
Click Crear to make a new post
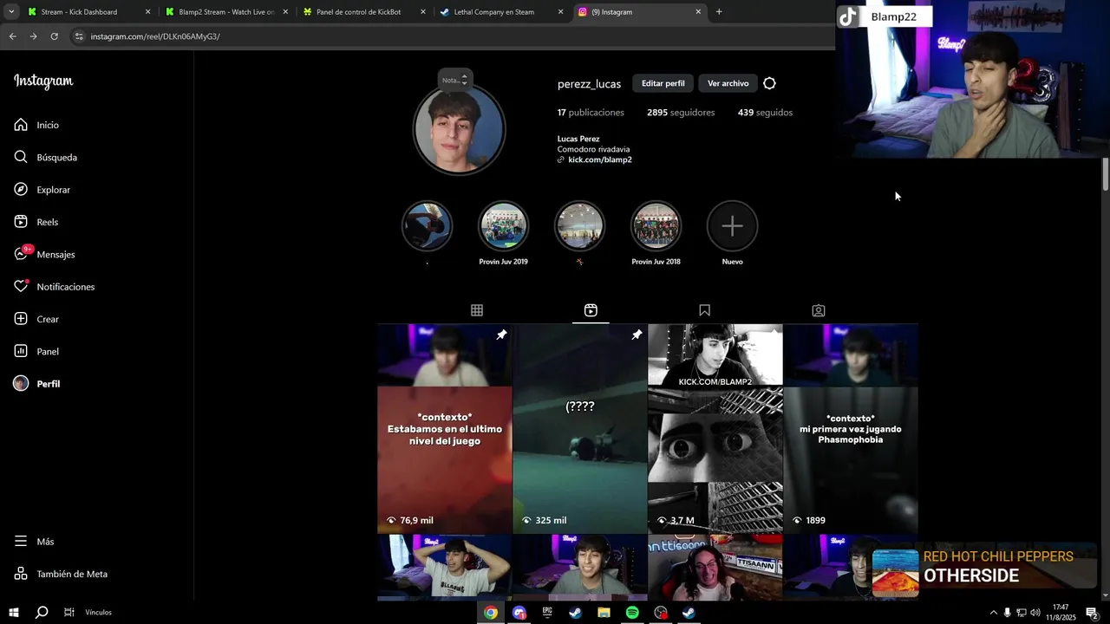(36, 319)
